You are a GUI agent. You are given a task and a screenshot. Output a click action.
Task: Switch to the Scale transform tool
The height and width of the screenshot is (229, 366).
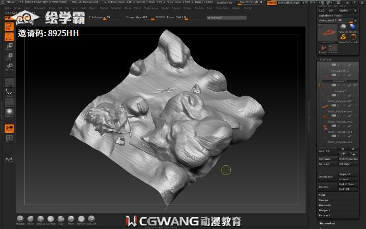click(9, 57)
